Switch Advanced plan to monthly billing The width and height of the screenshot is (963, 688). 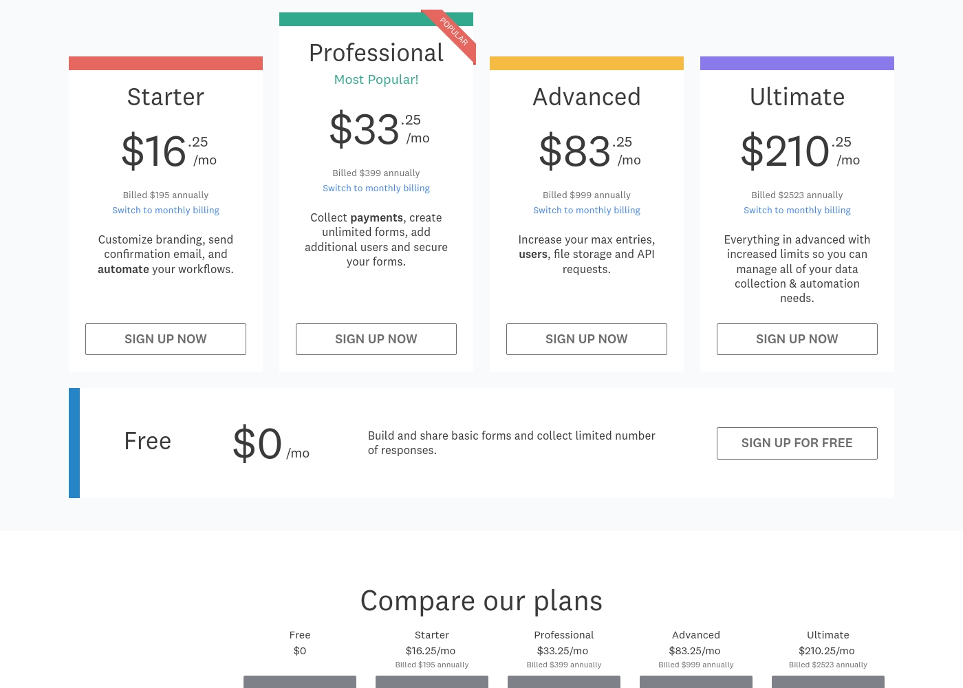point(587,211)
